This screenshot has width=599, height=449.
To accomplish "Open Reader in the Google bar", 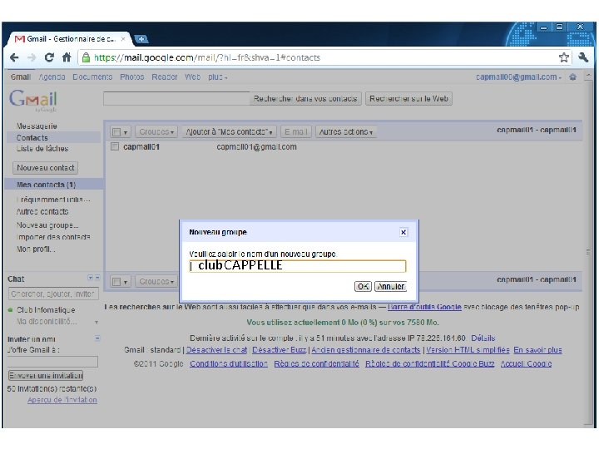I will (165, 77).
